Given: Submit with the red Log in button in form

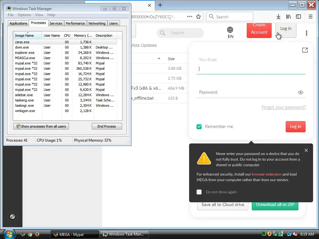Looking at the screenshot, I should (295, 127).
